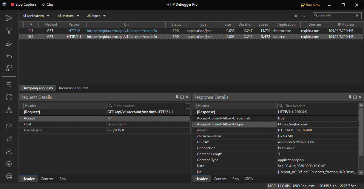This screenshot has height=189, width=364.
Task: Select Request Details Header tab
Action: click(x=28, y=179)
